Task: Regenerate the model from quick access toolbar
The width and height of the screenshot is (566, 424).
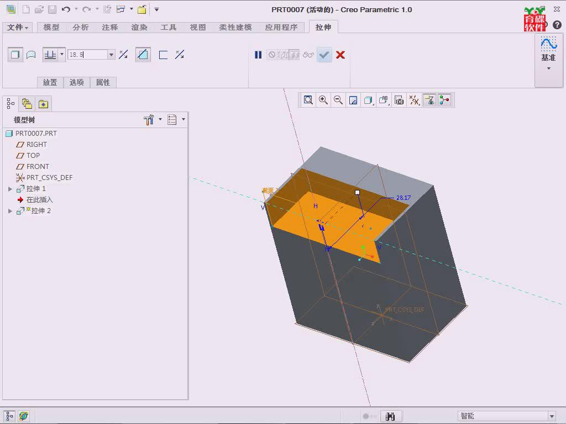Action: [x=107, y=9]
